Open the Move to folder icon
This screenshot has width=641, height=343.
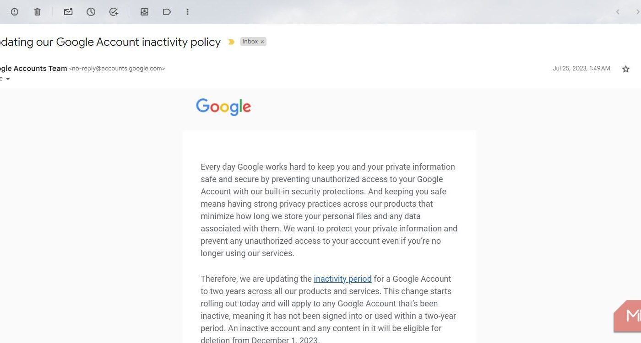coord(144,12)
